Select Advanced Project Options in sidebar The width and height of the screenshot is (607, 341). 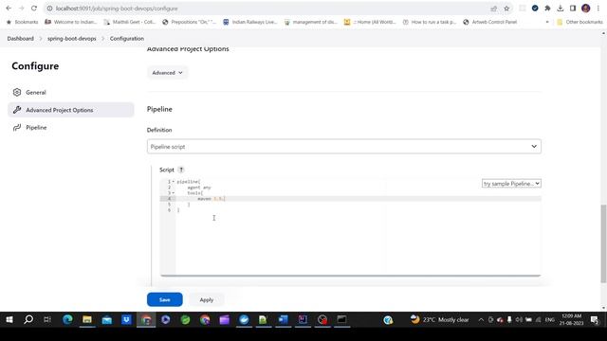pyautogui.click(x=71, y=110)
